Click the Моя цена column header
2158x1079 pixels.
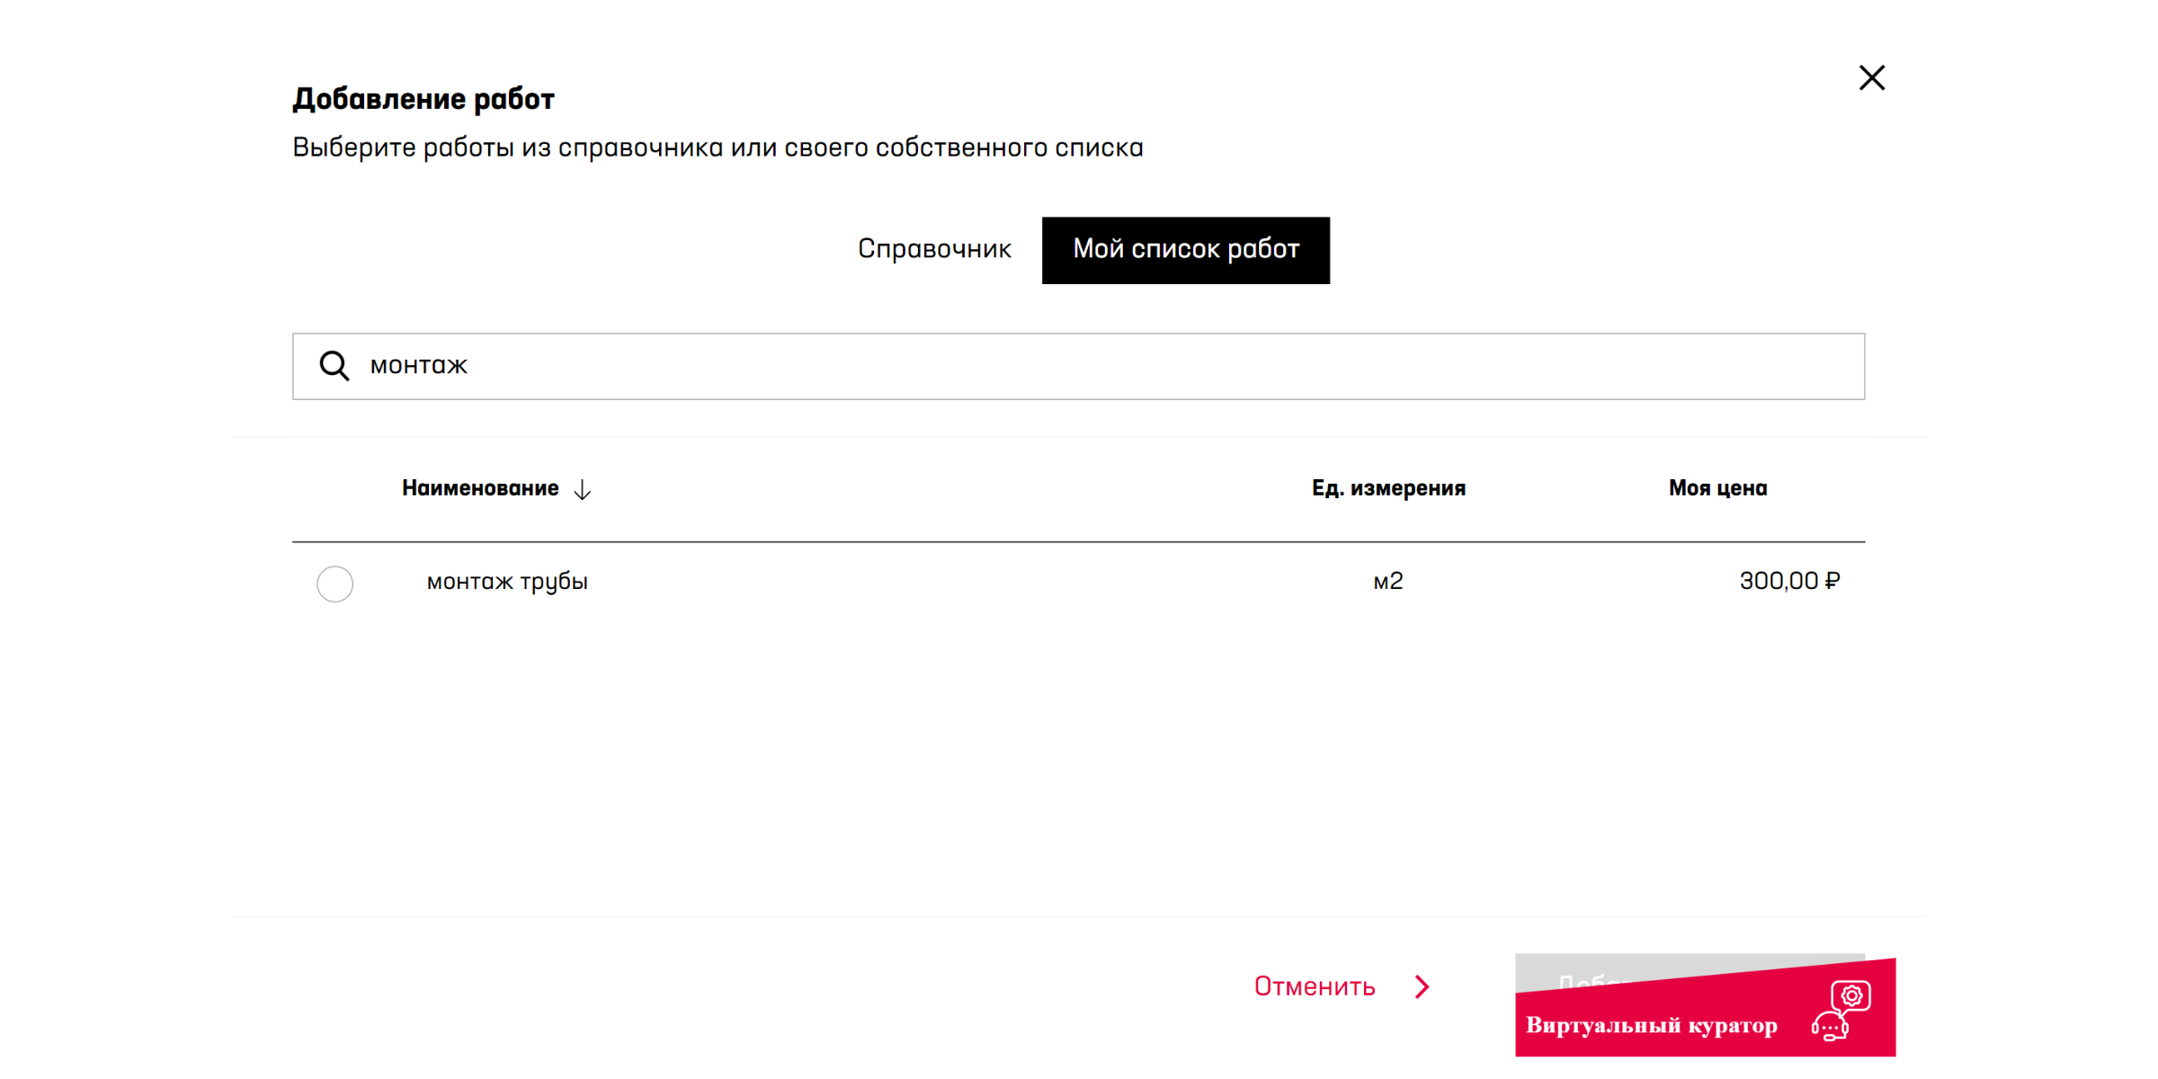tap(1717, 488)
